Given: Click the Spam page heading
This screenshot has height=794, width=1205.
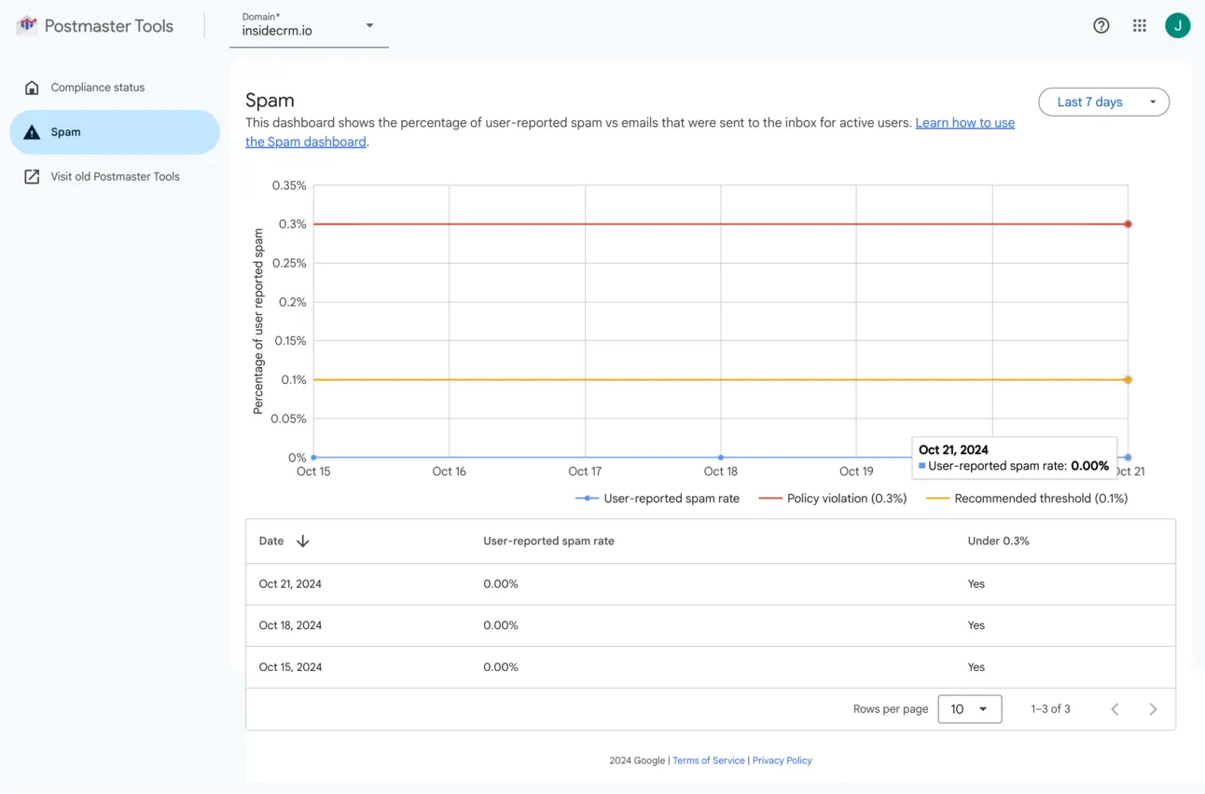Looking at the screenshot, I should [x=270, y=101].
